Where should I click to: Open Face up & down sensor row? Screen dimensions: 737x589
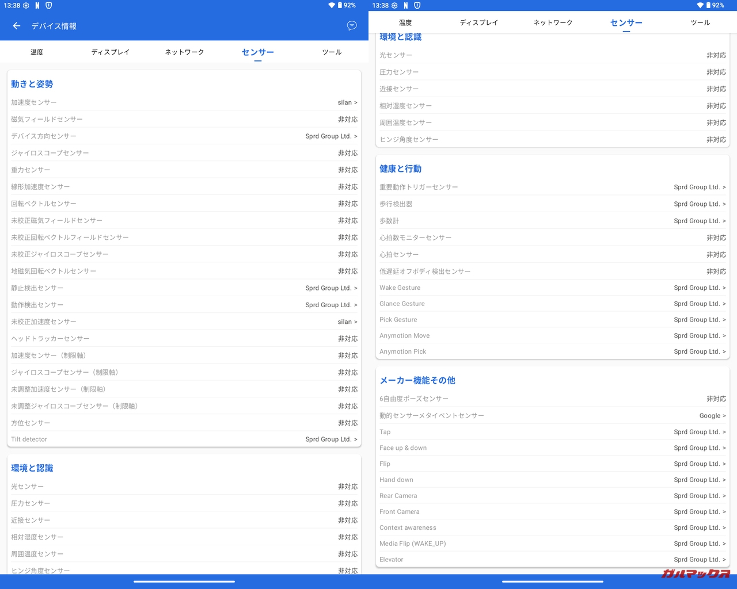553,448
